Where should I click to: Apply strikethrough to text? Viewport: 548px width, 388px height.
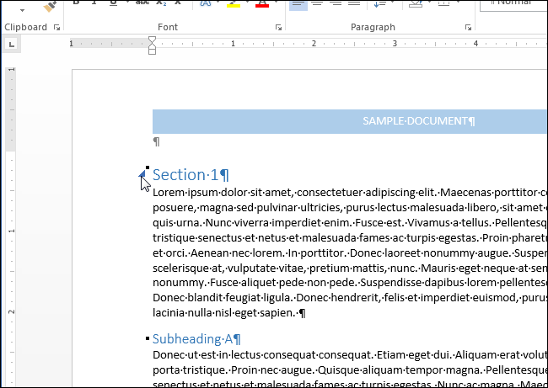(142, 3)
